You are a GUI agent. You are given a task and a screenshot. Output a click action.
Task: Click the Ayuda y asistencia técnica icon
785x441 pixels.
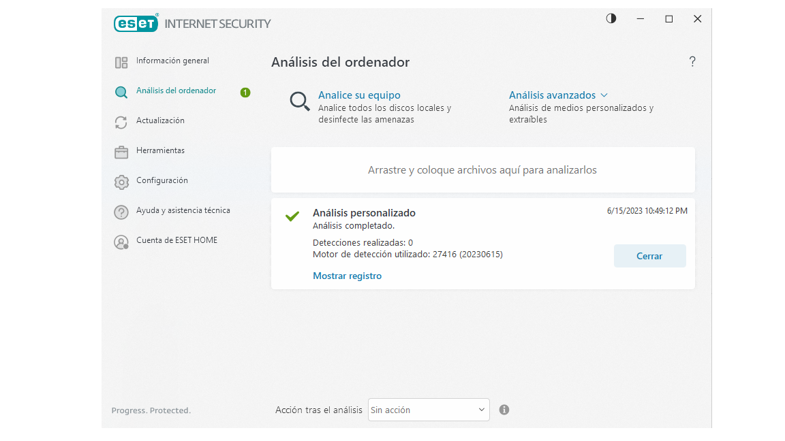click(x=121, y=212)
